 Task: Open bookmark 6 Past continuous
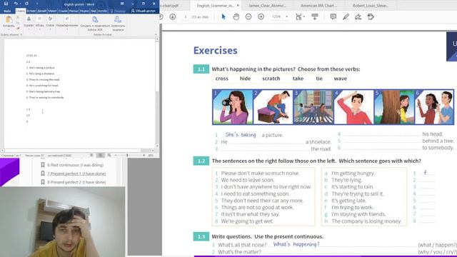pyautogui.click(x=76, y=165)
